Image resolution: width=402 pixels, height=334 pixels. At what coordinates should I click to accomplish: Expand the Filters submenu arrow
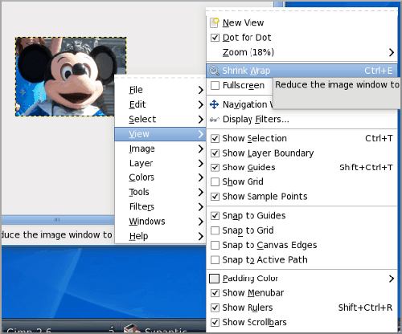(x=201, y=207)
